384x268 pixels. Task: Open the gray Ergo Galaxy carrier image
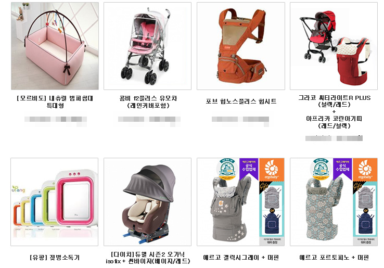coord(241,202)
